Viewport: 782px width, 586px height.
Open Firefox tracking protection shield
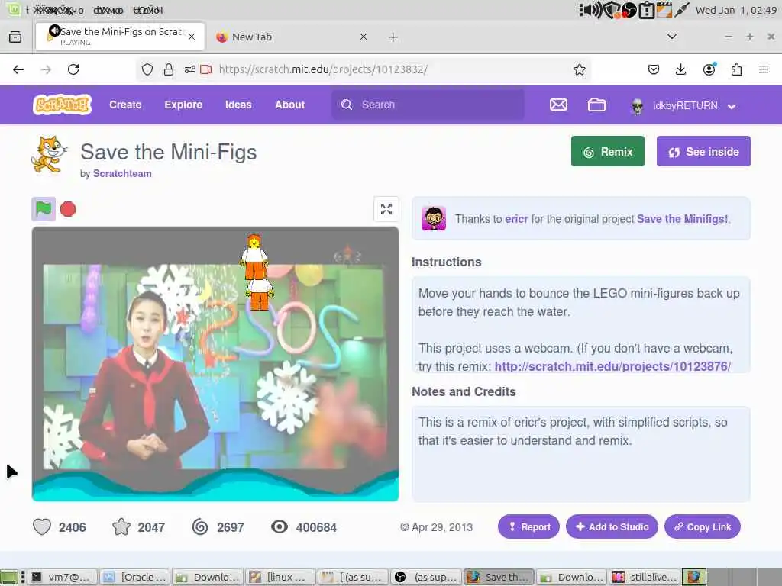(x=147, y=69)
